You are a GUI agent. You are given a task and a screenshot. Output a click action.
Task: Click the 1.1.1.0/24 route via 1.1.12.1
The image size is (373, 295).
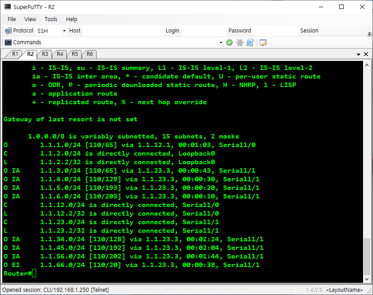click(130, 145)
